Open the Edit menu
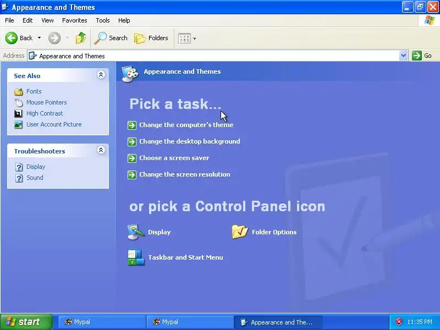 (28, 20)
